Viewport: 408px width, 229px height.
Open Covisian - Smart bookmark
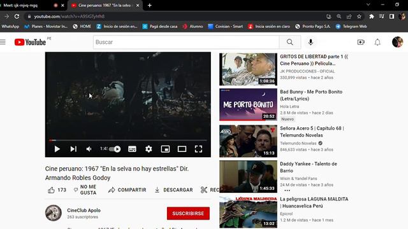pyautogui.click(x=226, y=26)
